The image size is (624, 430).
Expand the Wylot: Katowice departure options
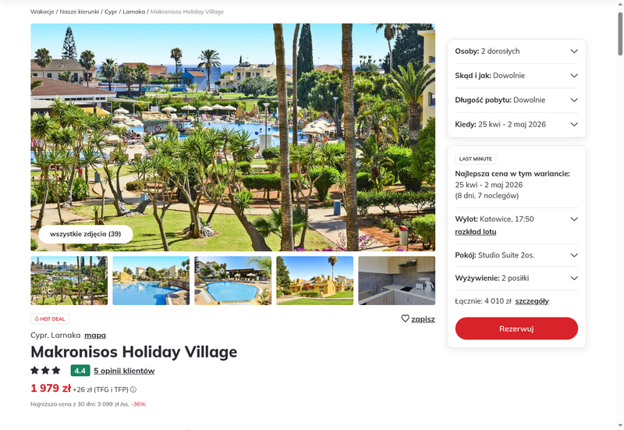(516, 219)
